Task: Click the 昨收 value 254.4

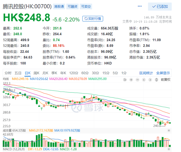Action: 57,34
